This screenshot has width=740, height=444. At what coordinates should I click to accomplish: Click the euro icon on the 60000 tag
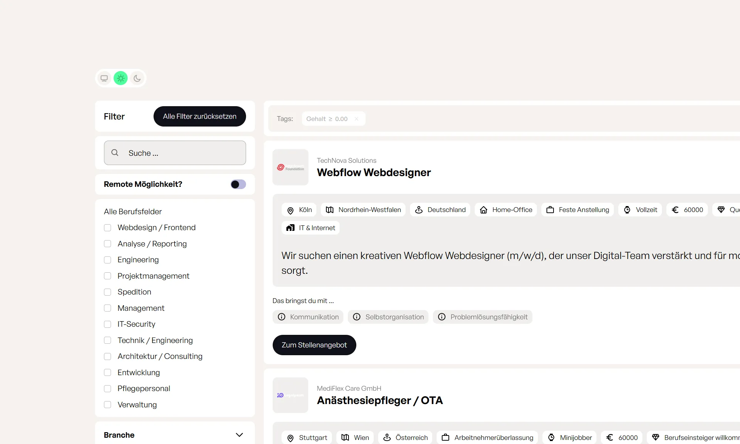click(x=675, y=210)
